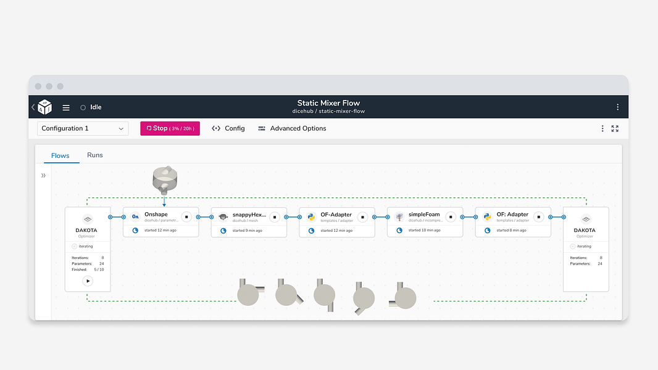Click the snappyHex mesh icon

(x=223, y=216)
